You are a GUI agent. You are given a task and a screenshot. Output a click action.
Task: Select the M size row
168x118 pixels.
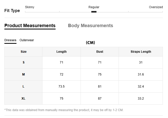pos(23,74)
